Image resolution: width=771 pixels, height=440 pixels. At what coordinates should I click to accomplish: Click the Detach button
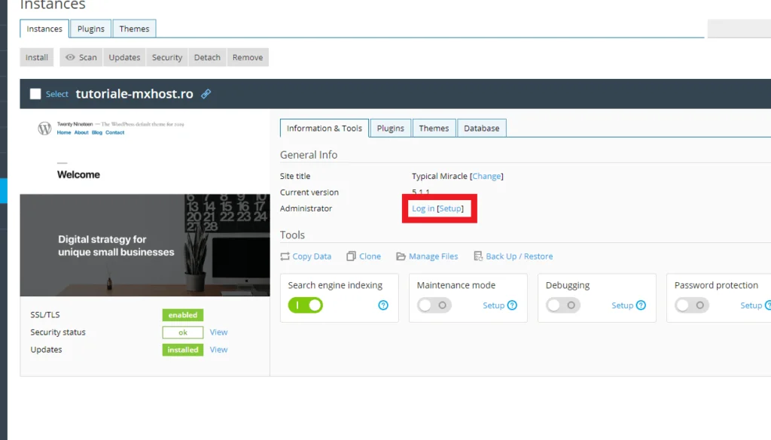207,57
